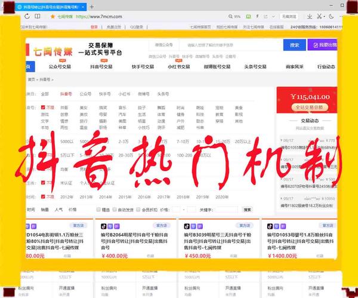Filter by 美食 account type
This screenshot has height=298, width=358.
click(239, 107)
